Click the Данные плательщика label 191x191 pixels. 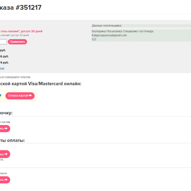106,25
